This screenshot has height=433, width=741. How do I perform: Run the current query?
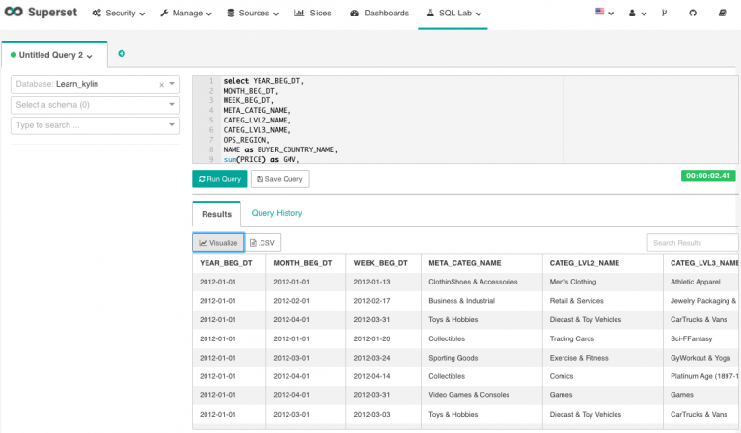click(219, 179)
